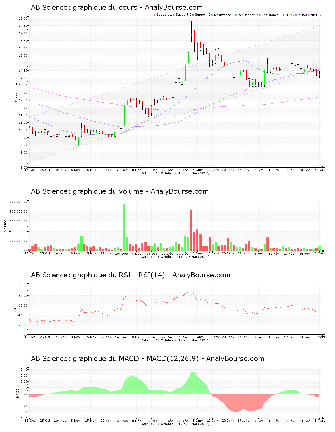
Task: Click the 60.00 value on RSI axis
Action: [x=23, y=305]
